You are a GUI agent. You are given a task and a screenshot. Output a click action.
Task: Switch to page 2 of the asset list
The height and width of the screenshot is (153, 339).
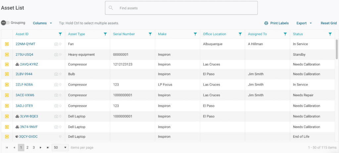(x=27, y=148)
